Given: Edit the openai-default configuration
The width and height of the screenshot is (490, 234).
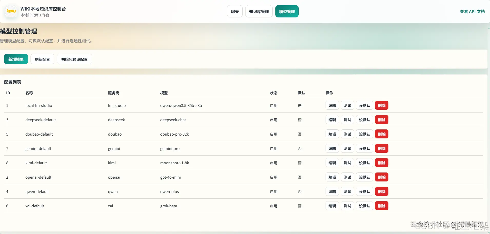Looking at the screenshot, I should (332, 177).
